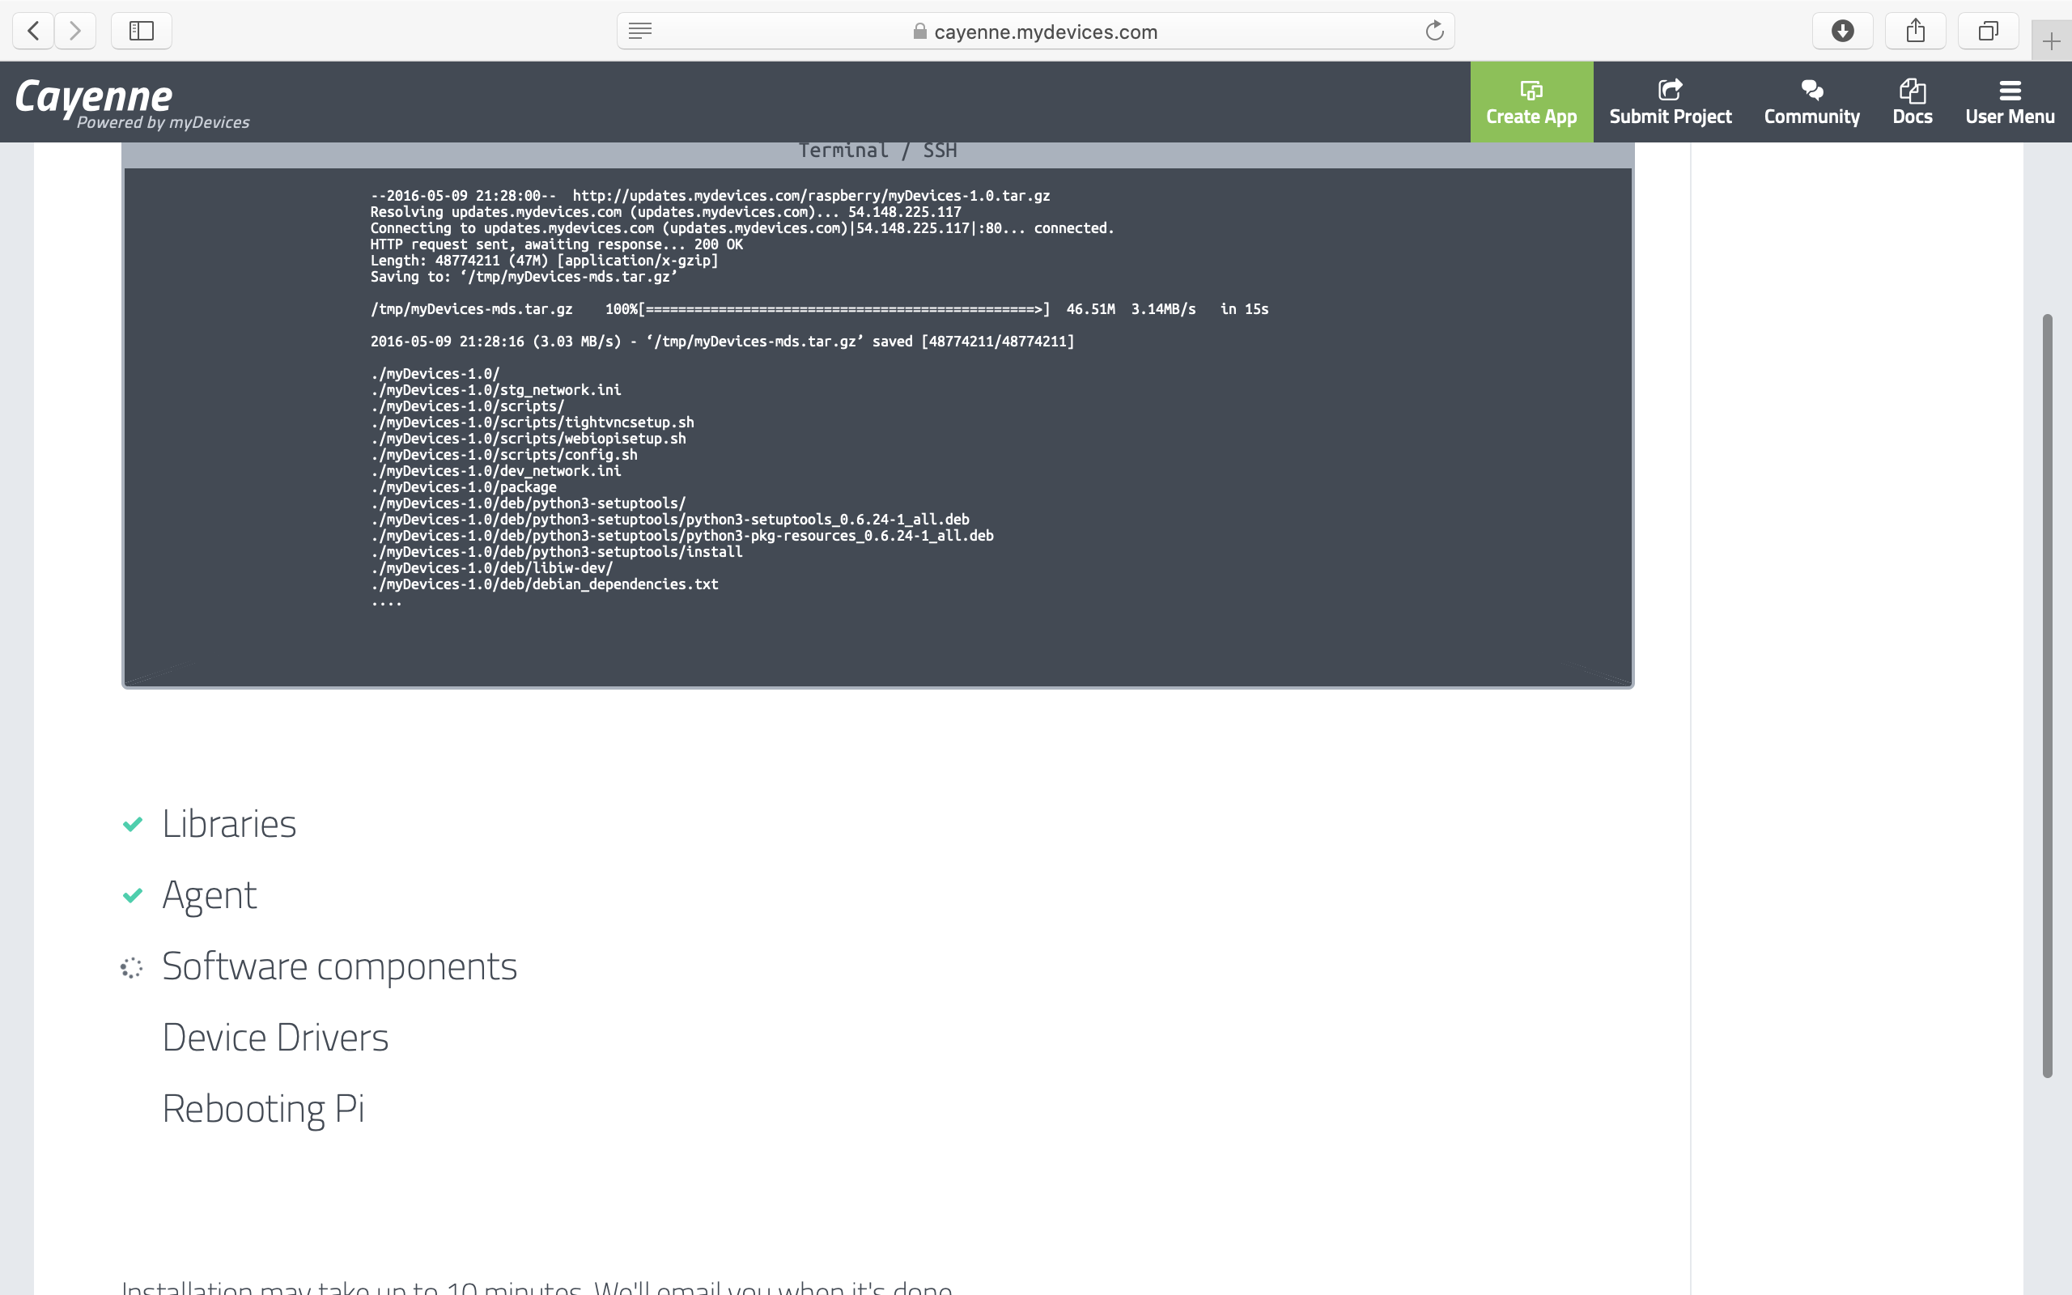Click the spinner beside Software components
The width and height of the screenshot is (2072, 1295).
point(132,968)
